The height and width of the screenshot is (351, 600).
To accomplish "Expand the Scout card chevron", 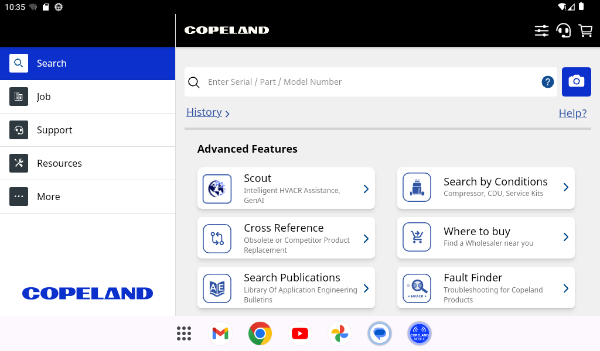I will click(x=366, y=189).
